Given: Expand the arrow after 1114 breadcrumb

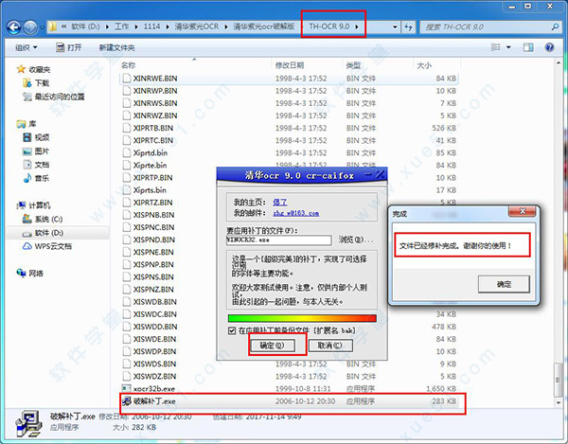Looking at the screenshot, I should point(168,27).
